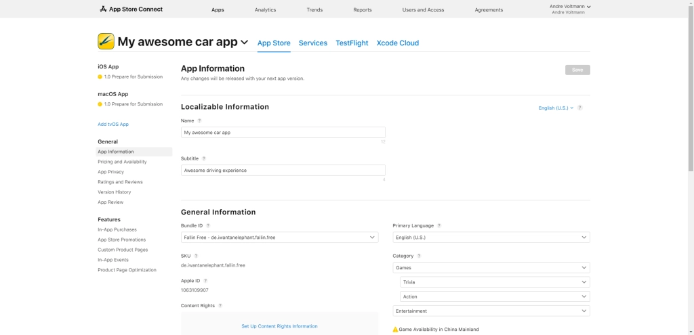Click the yellow car app icon

coord(106,41)
